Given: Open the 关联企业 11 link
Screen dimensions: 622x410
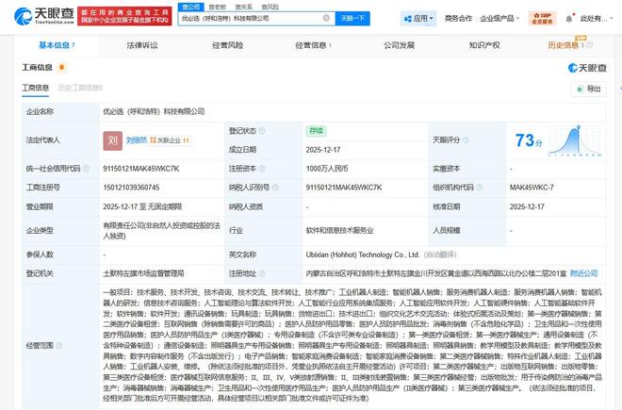Looking at the screenshot, I should pos(170,140).
